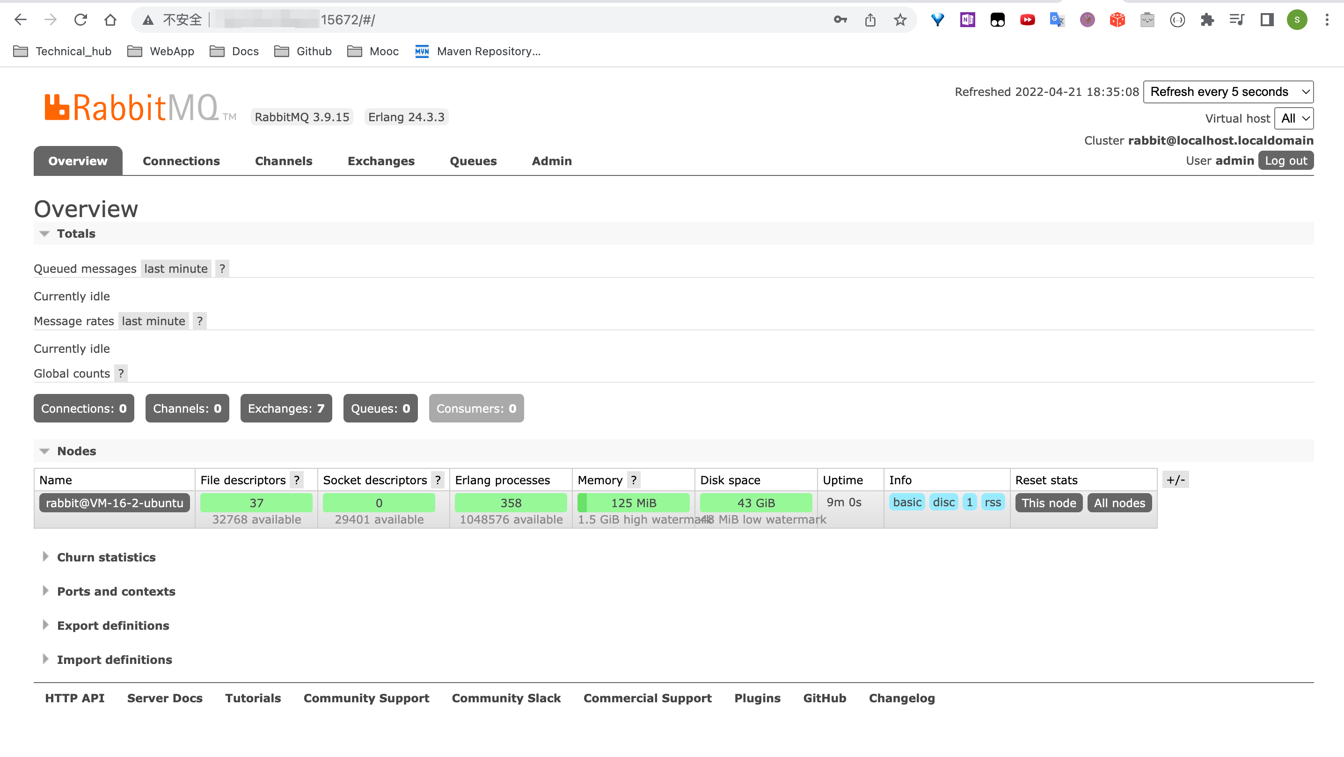
Task: Open Docs bookmark folder
Action: (x=234, y=51)
